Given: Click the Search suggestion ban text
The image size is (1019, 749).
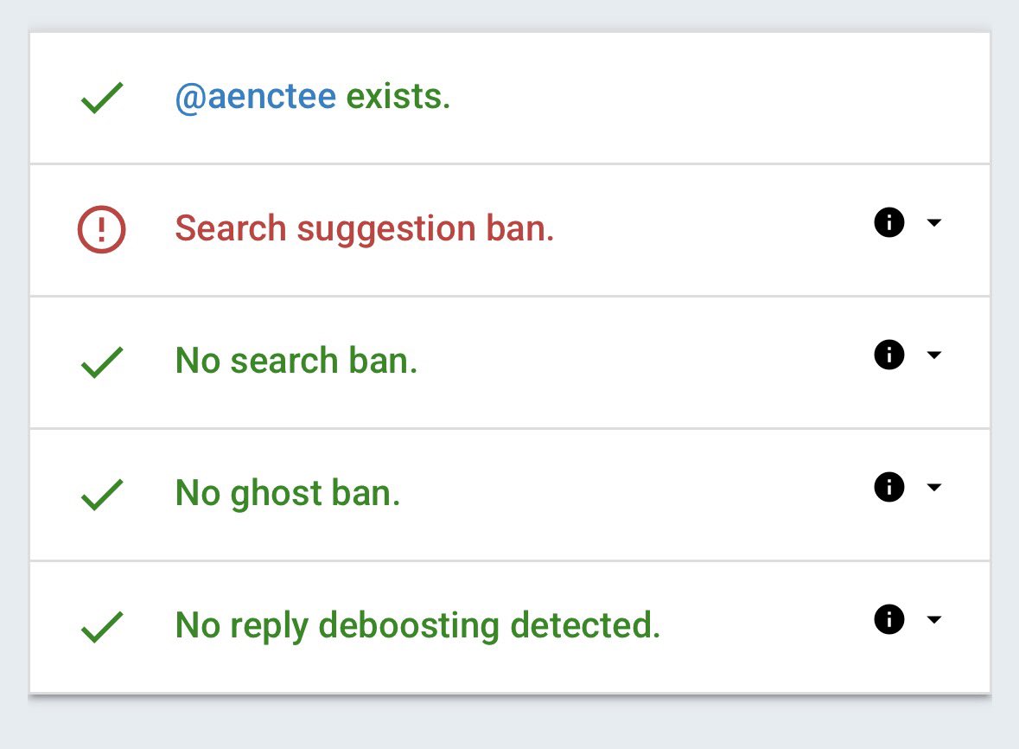Looking at the screenshot, I should [x=365, y=229].
